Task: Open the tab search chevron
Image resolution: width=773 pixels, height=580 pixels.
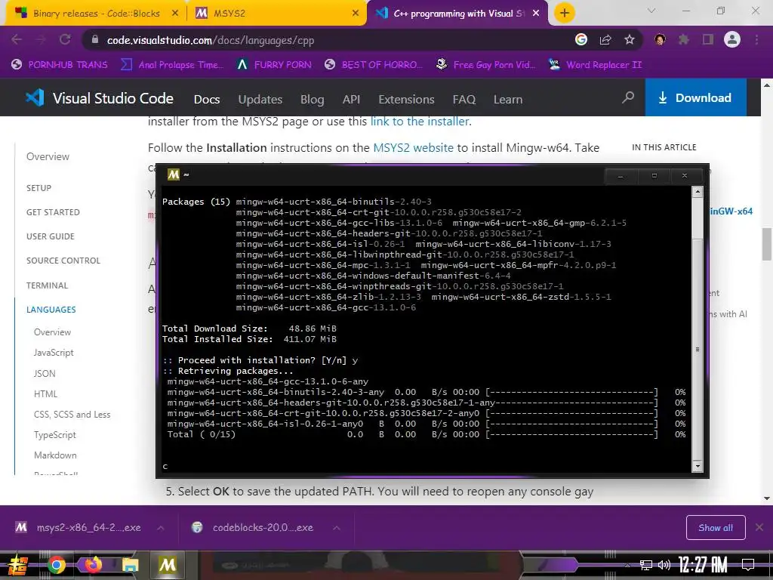Action: [x=651, y=11]
